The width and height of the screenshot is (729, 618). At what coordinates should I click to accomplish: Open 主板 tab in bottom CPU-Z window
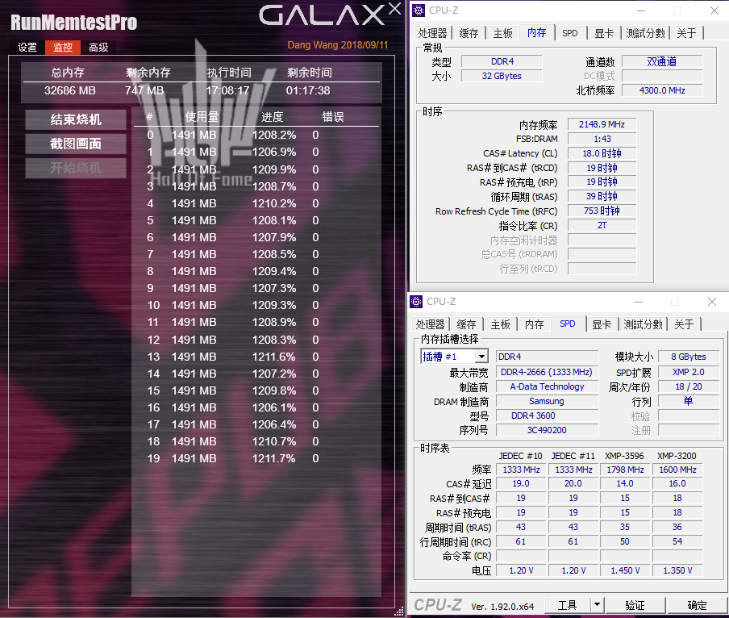[x=500, y=324]
